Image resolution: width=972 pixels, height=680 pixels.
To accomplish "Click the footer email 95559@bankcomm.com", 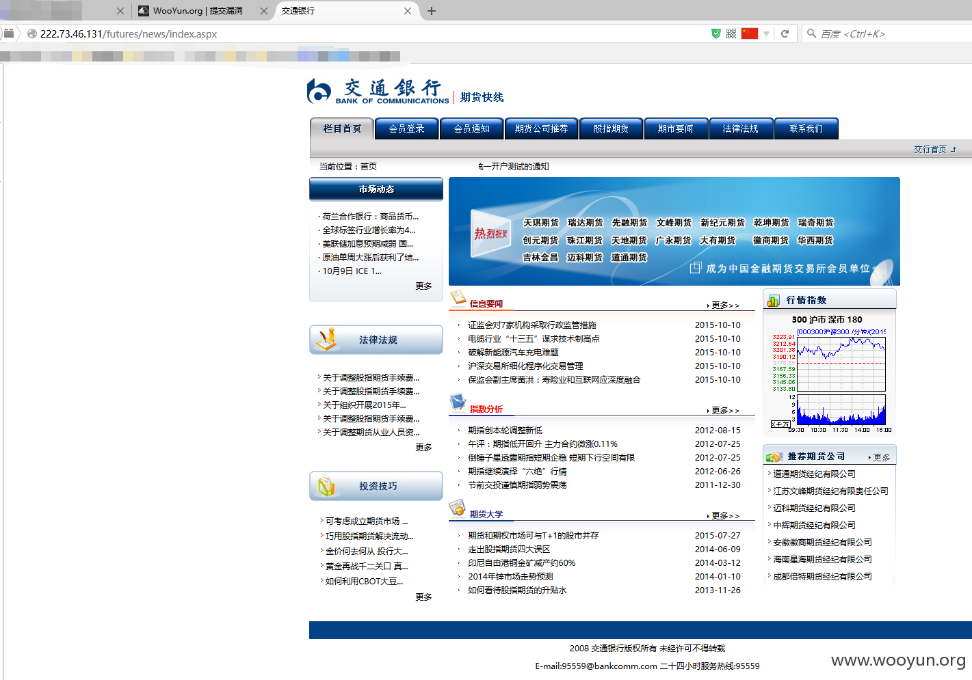I will point(609,666).
